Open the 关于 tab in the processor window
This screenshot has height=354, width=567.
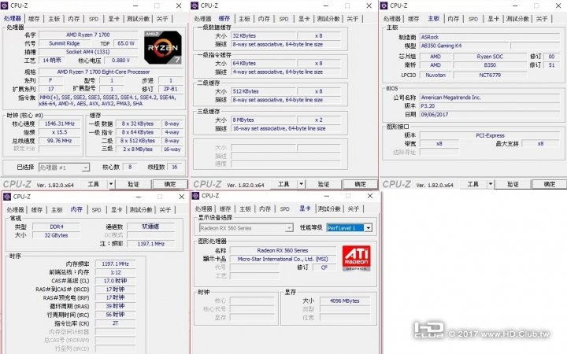162,19
